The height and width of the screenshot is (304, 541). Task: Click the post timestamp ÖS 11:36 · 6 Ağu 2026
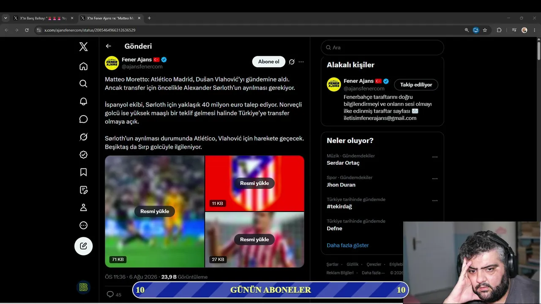131,277
